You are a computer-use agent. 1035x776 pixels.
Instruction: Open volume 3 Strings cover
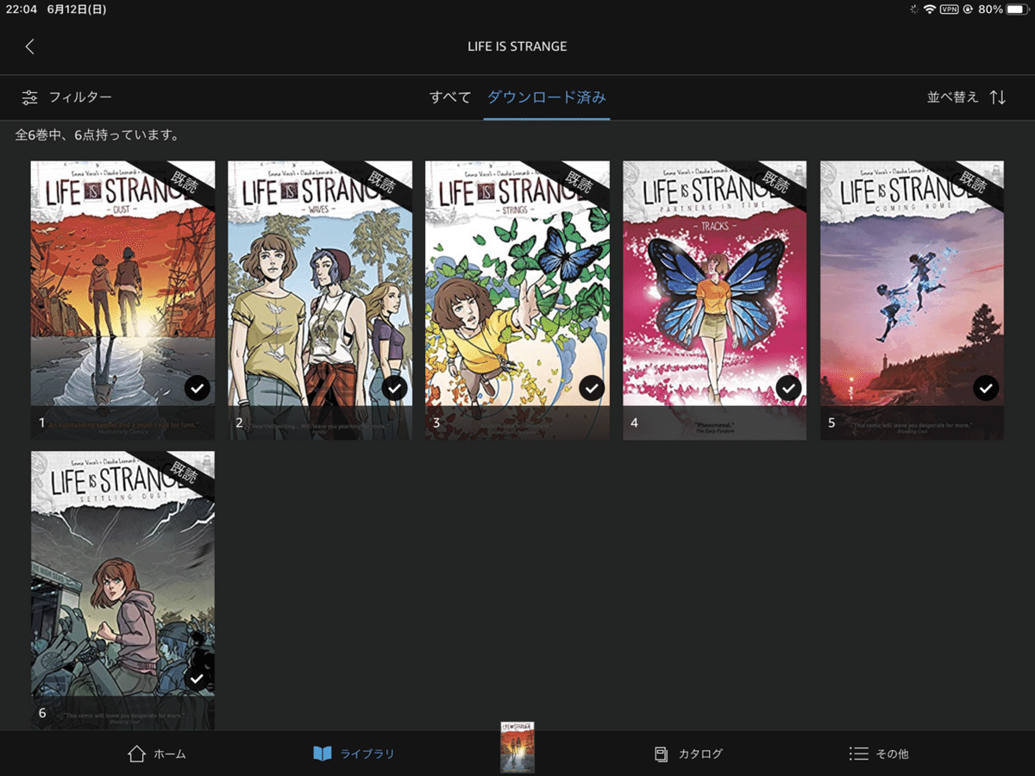517,300
